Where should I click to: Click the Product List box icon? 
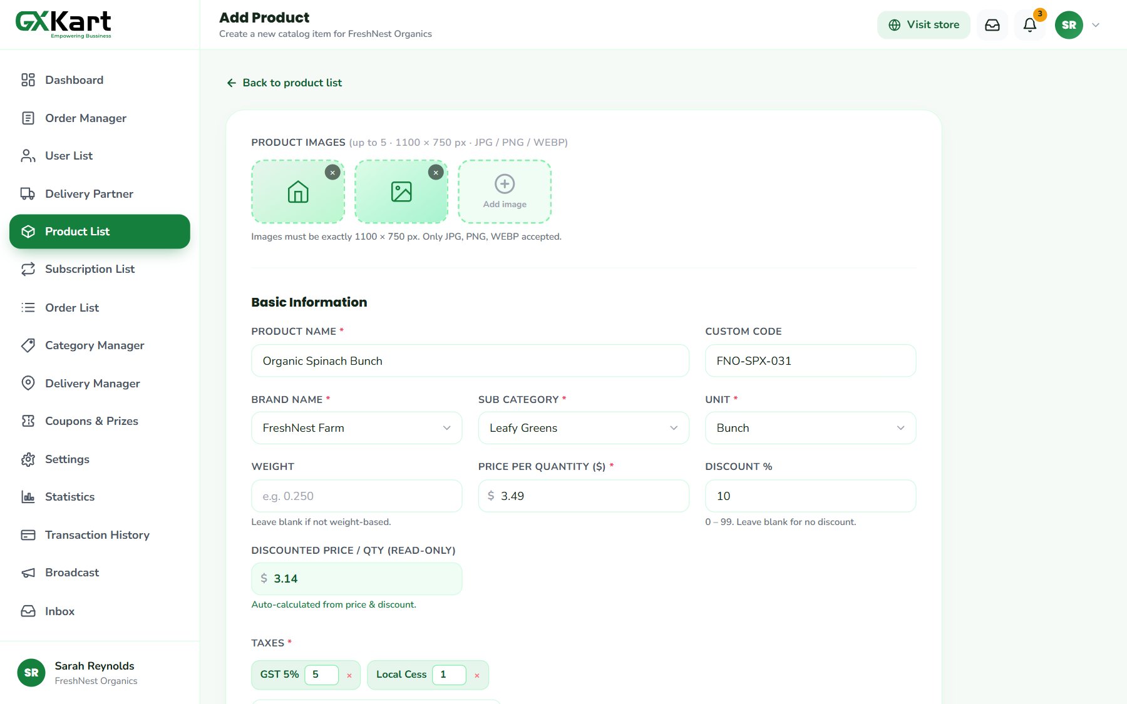pyautogui.click(x=28, y=232)
